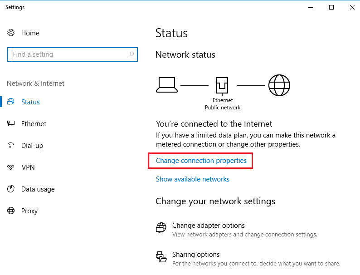
Task: Click the Home gear icon
Action: 11,33
